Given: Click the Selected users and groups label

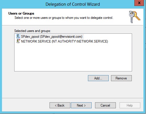Looking at the screenshot, I should coord(32,31).
